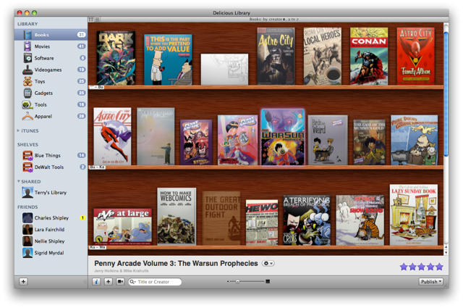This screenshot has height=308, width=463.
Task: Switch to shelf view mode at top left
Action: coord(91,20)
